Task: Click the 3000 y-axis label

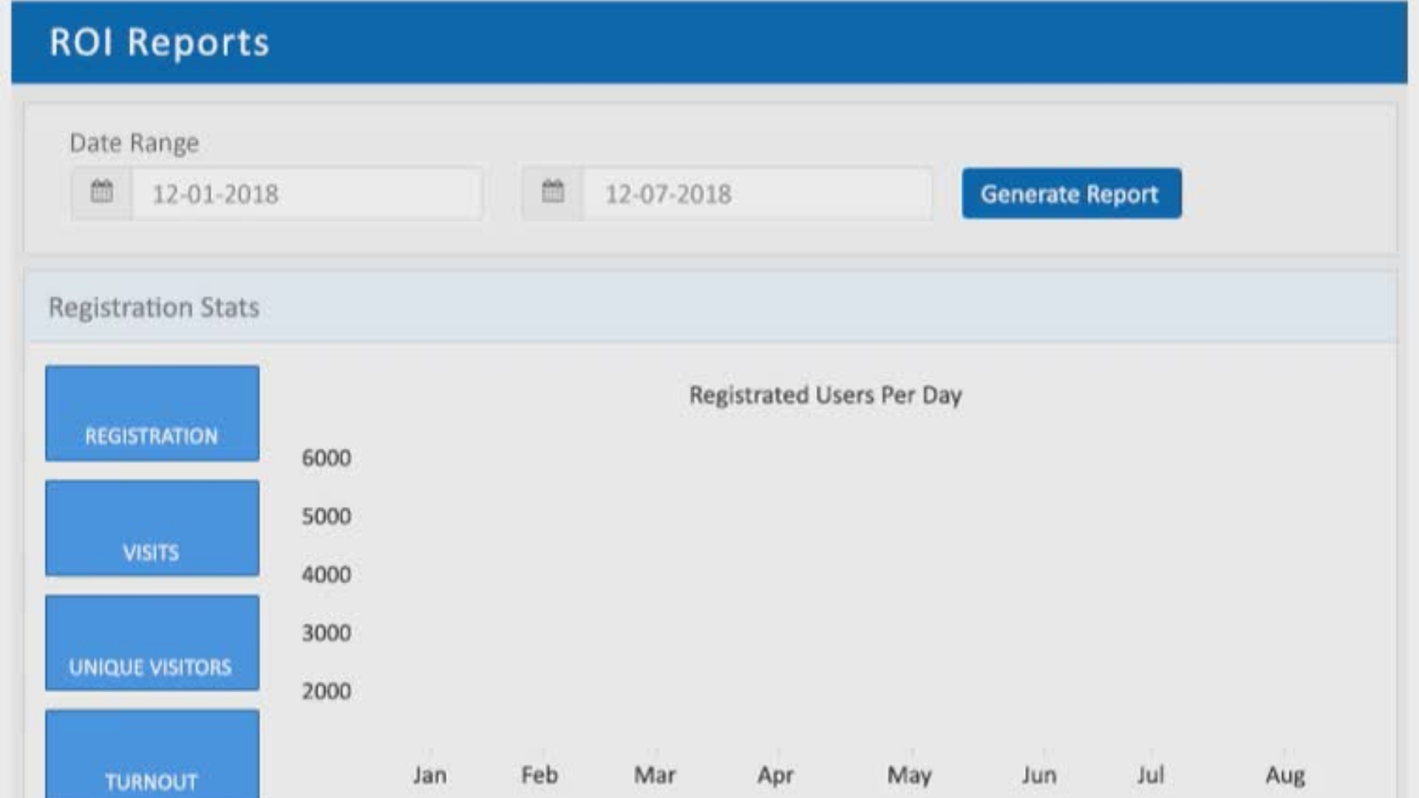Action: coord(326,633)
